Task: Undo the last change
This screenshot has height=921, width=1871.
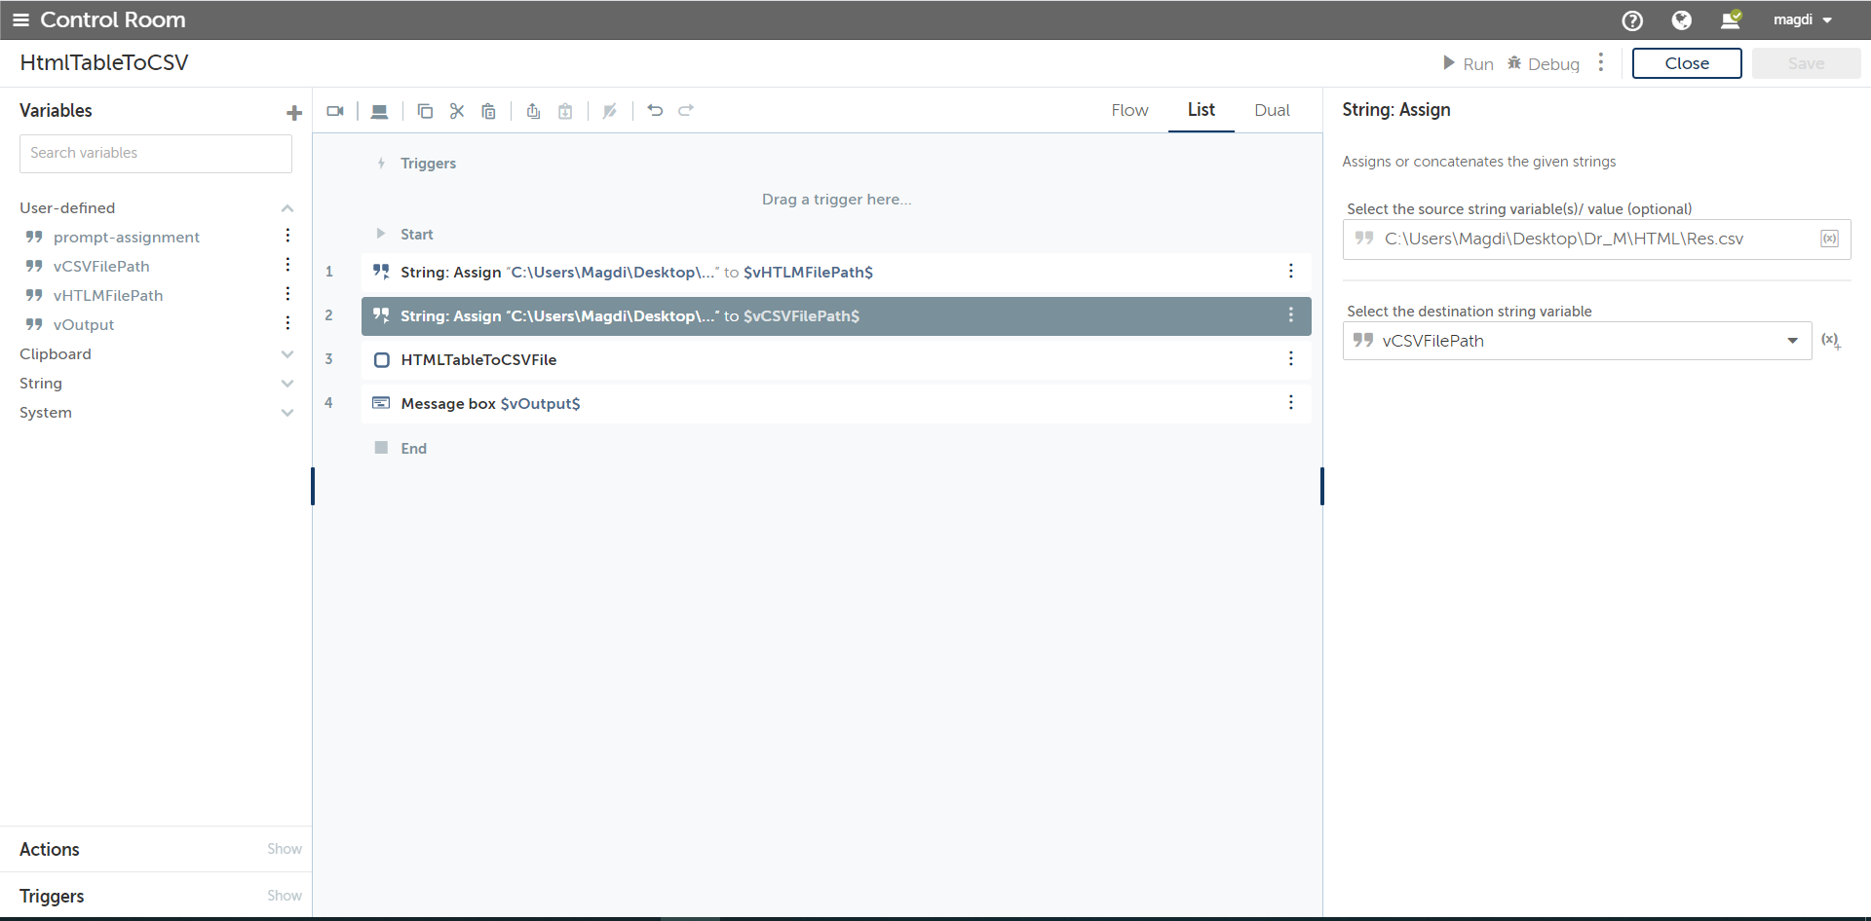Action: (655, 111)
